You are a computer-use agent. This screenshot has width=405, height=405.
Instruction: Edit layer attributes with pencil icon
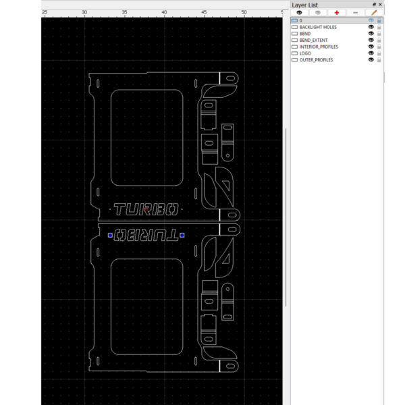[x=373, y=12]
